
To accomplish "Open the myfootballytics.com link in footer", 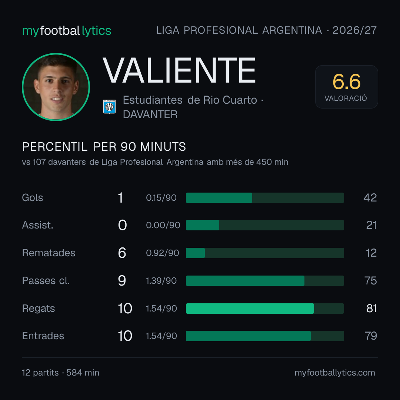I will (x=335, y=373).
